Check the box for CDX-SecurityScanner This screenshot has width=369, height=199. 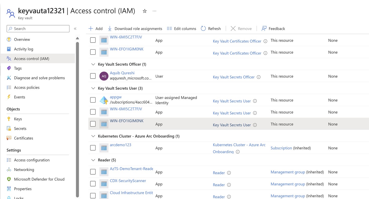click(93, 184)
